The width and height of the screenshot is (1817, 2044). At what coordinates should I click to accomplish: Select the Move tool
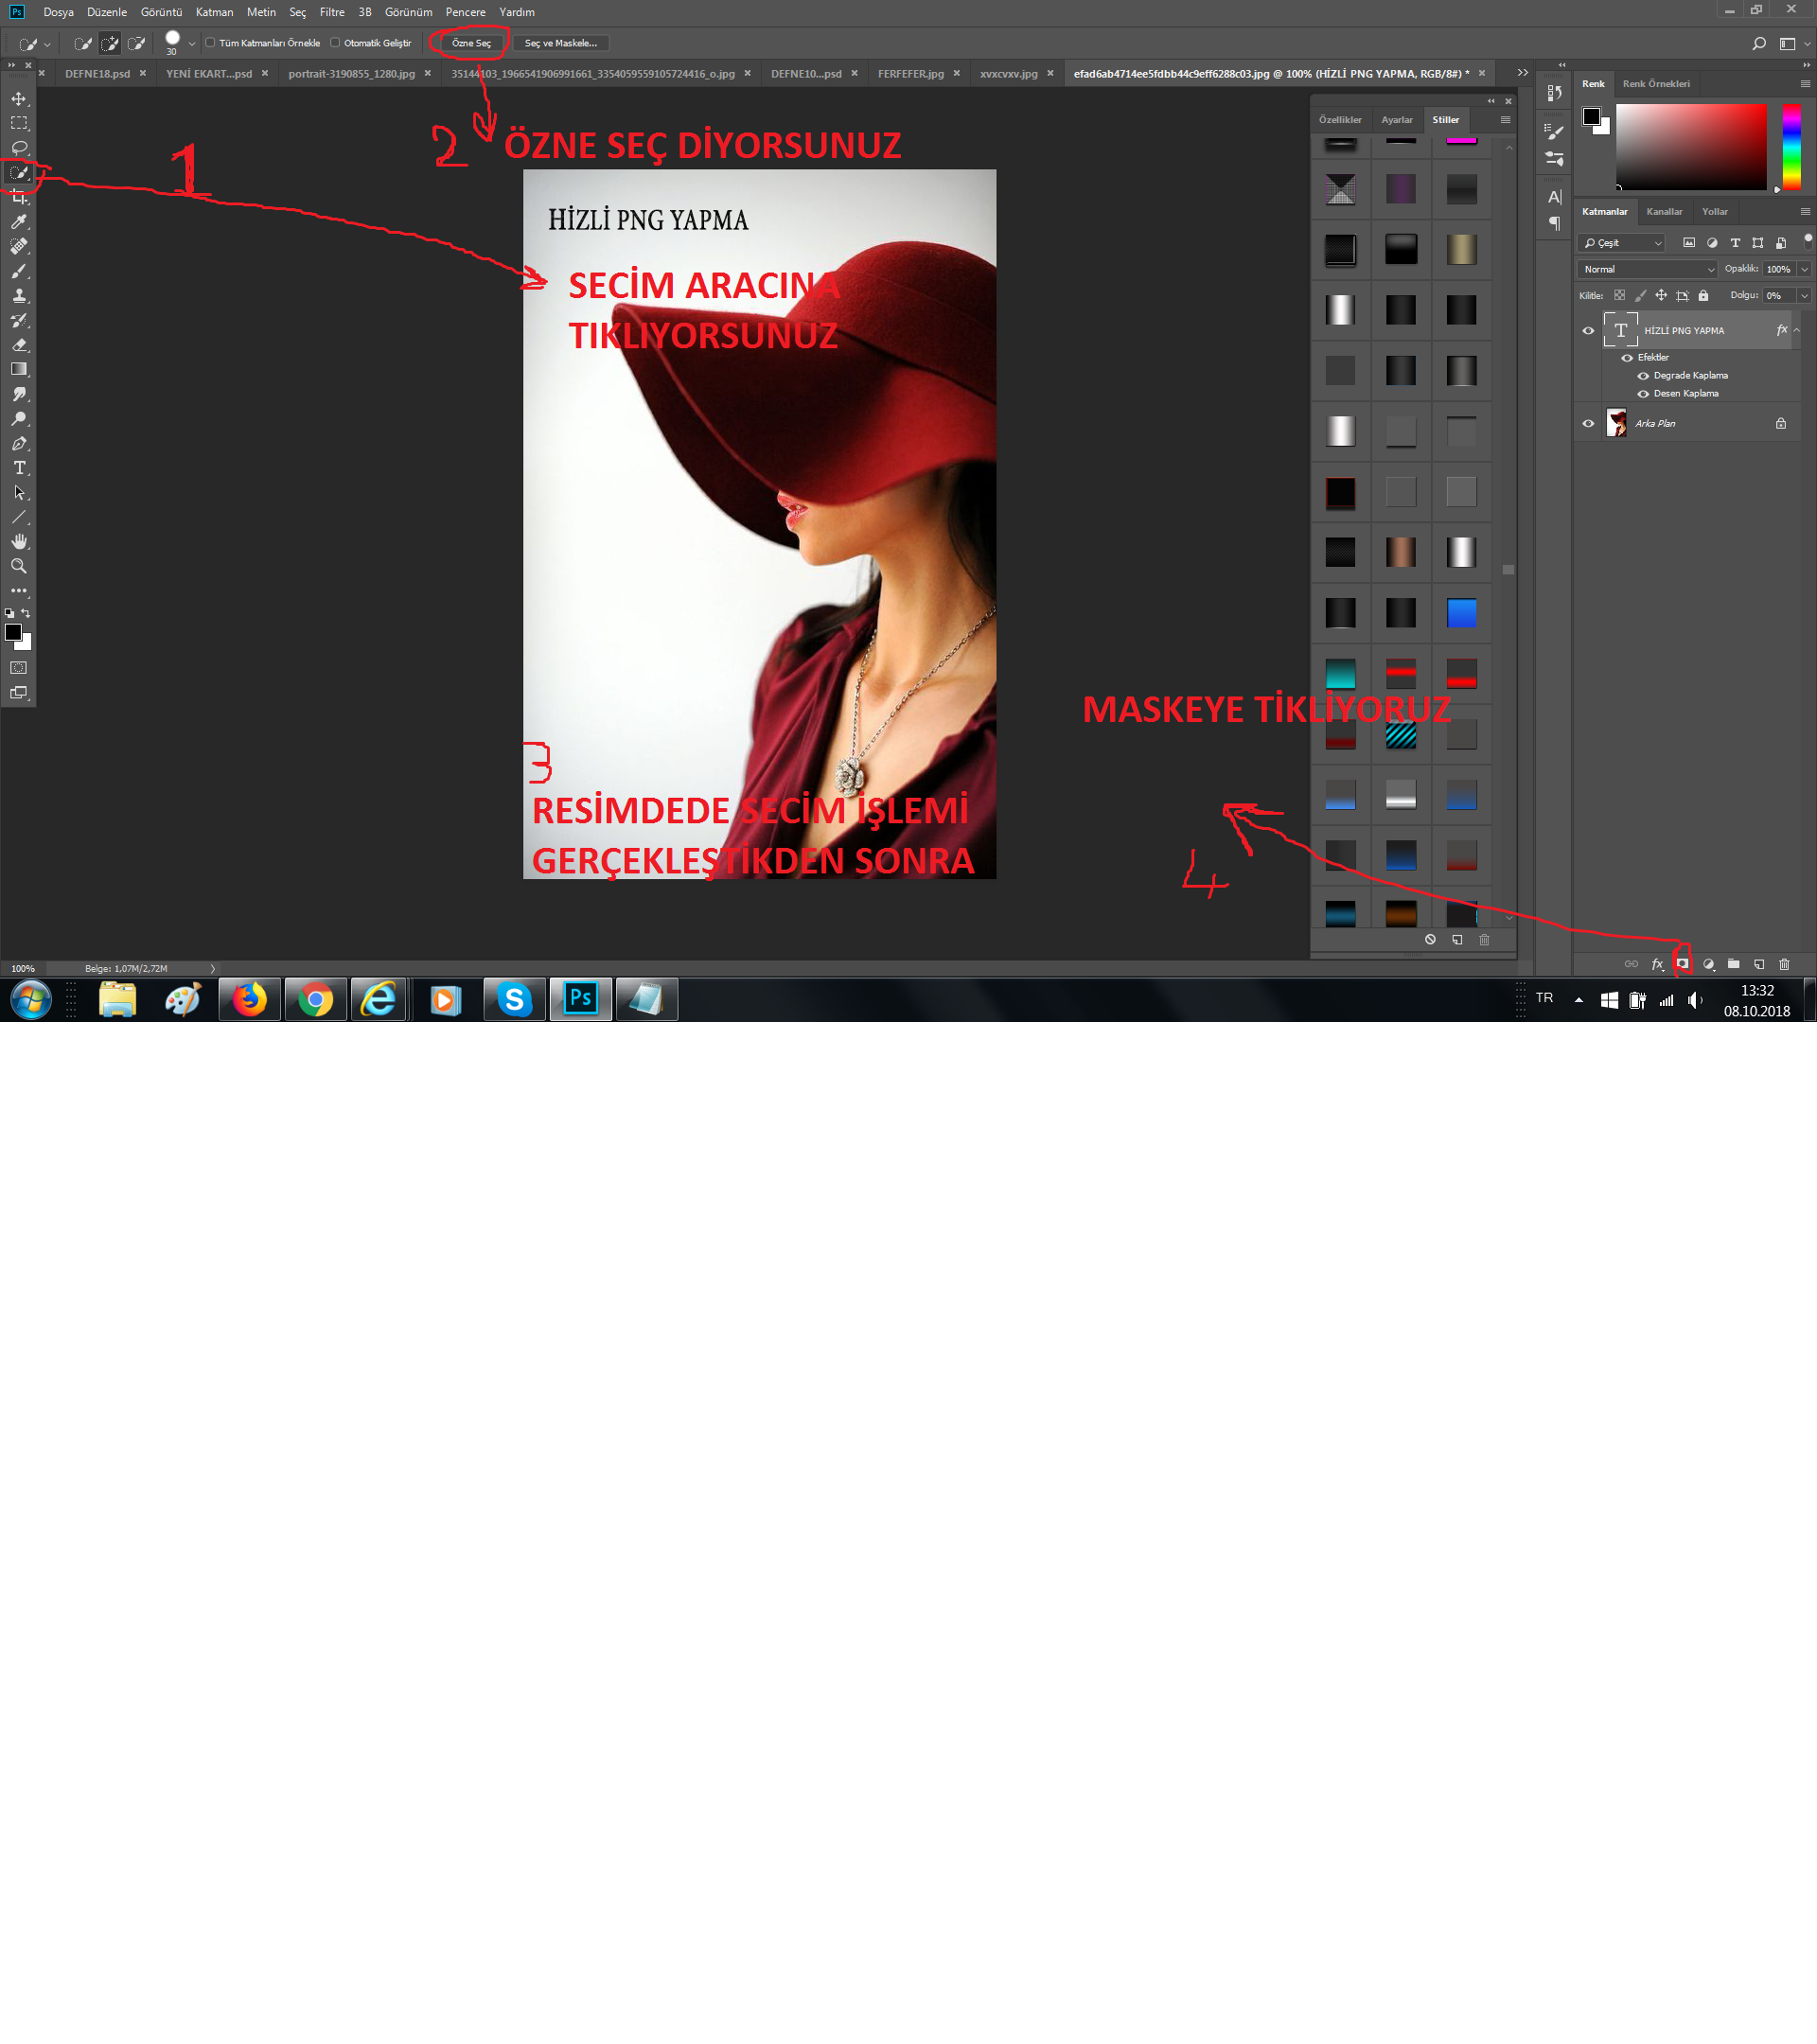pyautogui.click(x=19, y=99)
